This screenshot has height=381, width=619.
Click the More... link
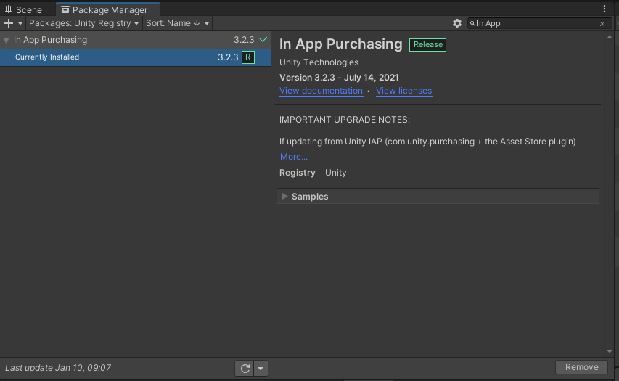click(x=294, y=157)
